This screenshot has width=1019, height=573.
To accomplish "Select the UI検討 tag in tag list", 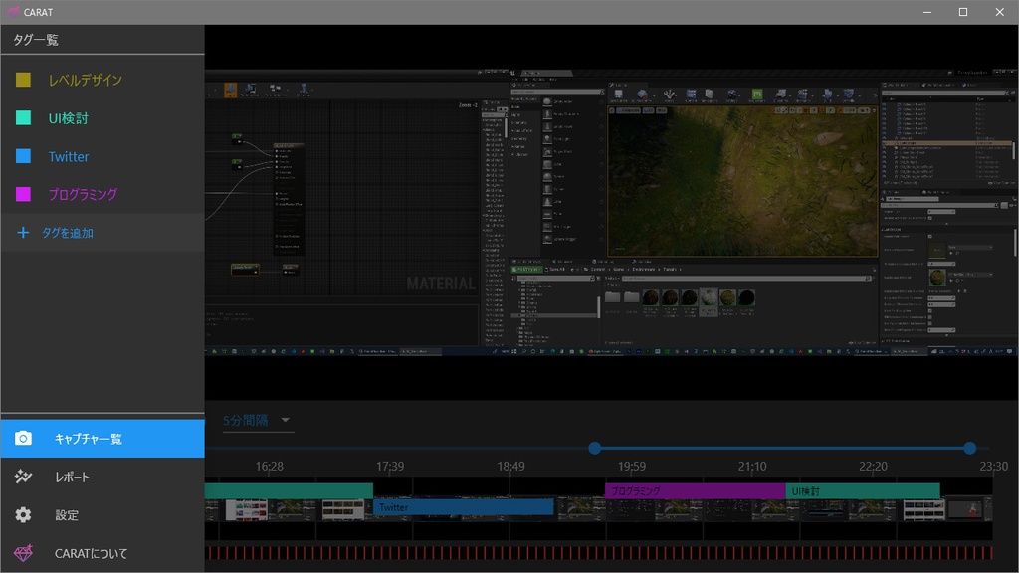I will [x=69, y=118].
